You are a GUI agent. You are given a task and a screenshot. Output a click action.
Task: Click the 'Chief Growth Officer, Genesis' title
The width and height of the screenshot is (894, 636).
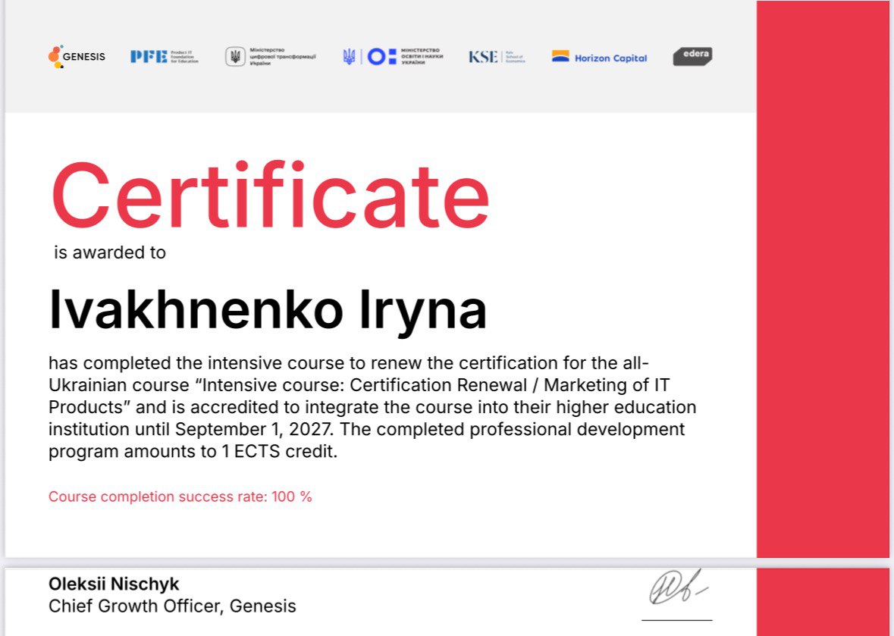point(172,606)
